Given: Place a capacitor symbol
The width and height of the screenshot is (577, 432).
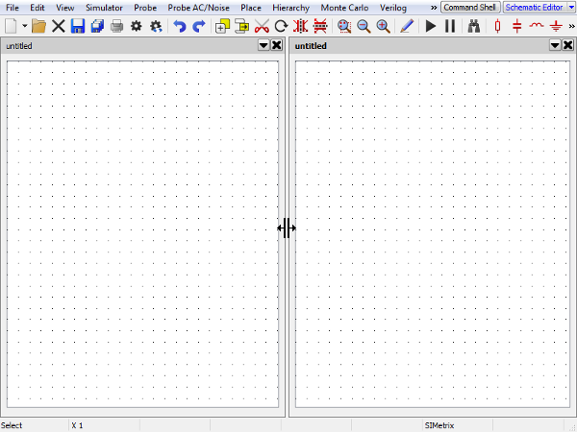Looking at the screenshot, I should (517, 26).
